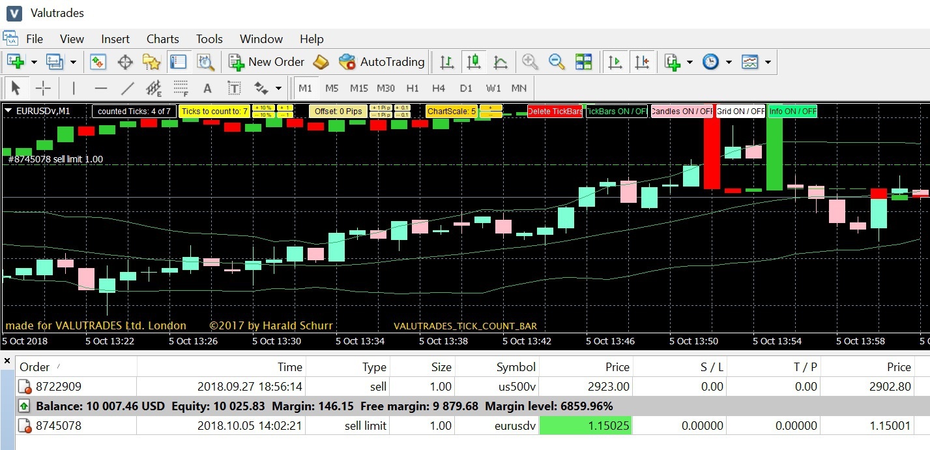
Task: Open the Navigator folder-star icon
Action: point(151,62)
